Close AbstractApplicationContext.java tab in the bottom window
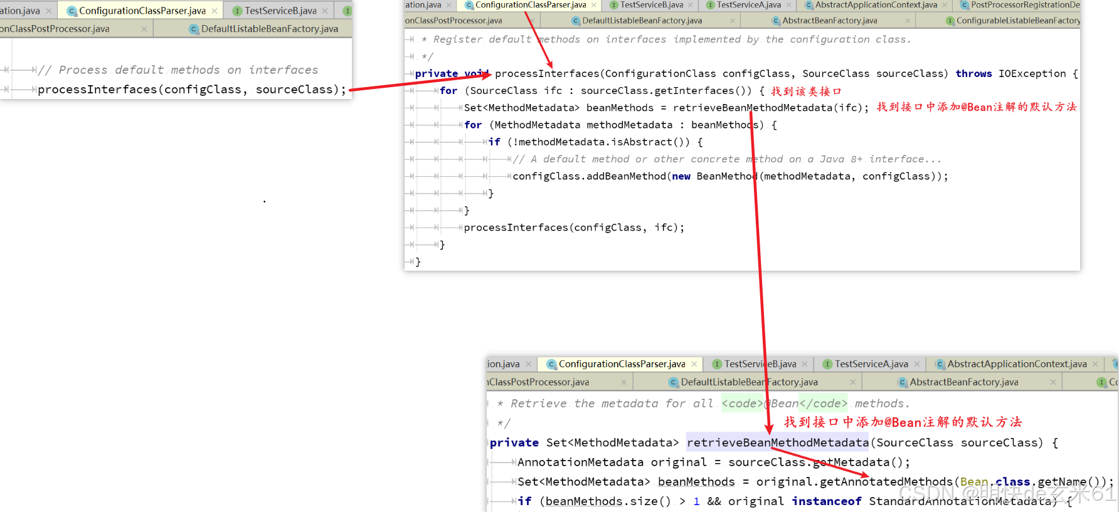 pyautogui.click(x=1096, y=364)
